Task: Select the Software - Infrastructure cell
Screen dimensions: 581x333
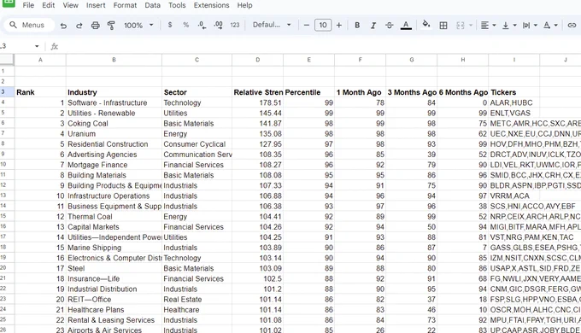Action: coord(114,102)
